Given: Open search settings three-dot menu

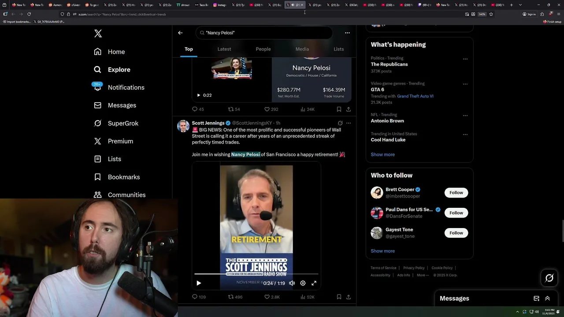Looking at the screenshot, I should pos(347,33).
